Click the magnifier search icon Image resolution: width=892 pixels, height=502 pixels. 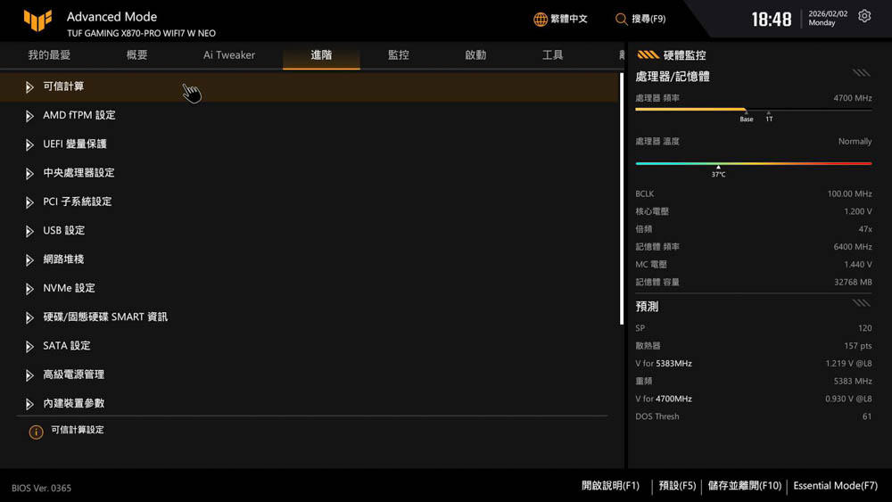click(x=621, y=19)
